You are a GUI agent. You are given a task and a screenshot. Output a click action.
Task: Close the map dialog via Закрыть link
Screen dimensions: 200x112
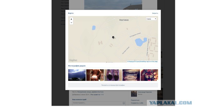click(x=155, y=13)
